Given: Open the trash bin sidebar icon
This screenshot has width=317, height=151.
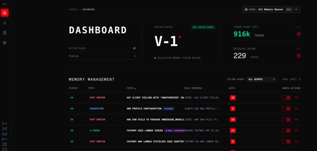Looking at the screenshot, I should pyautogui.click(x=5, y=33).
